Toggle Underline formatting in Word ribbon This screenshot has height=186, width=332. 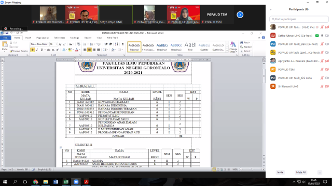41,50
